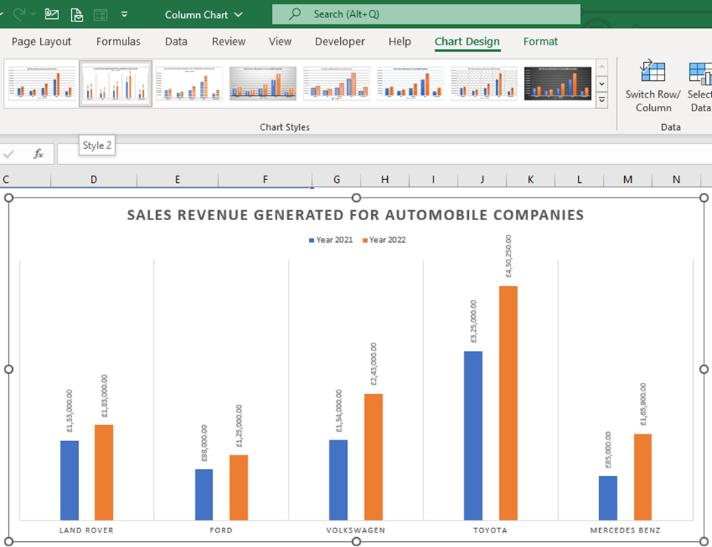Go to the Review tab

tap(229, 42)
